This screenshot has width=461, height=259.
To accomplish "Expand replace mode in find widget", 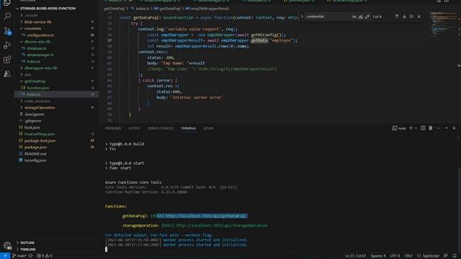I will coord(302,17).
